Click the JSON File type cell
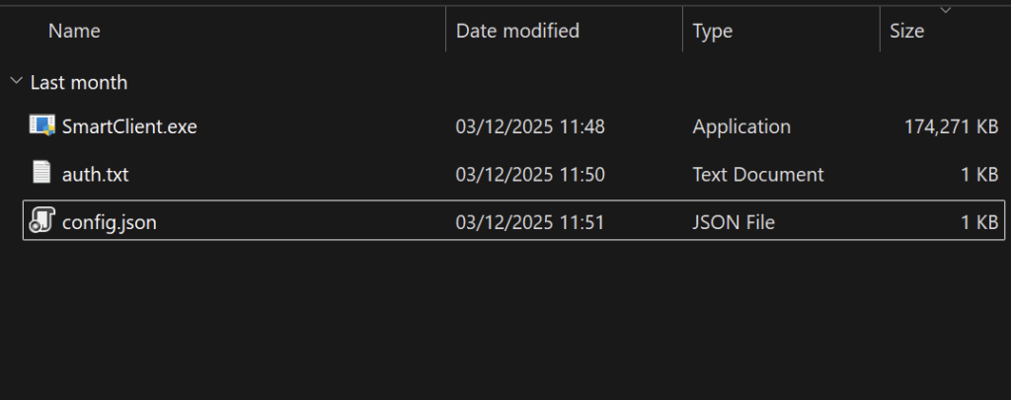 pos(734,222)
